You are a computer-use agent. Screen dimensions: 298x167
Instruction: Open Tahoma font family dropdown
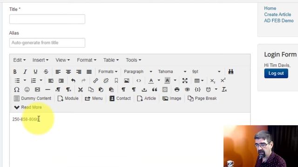(x=172, y=71)
